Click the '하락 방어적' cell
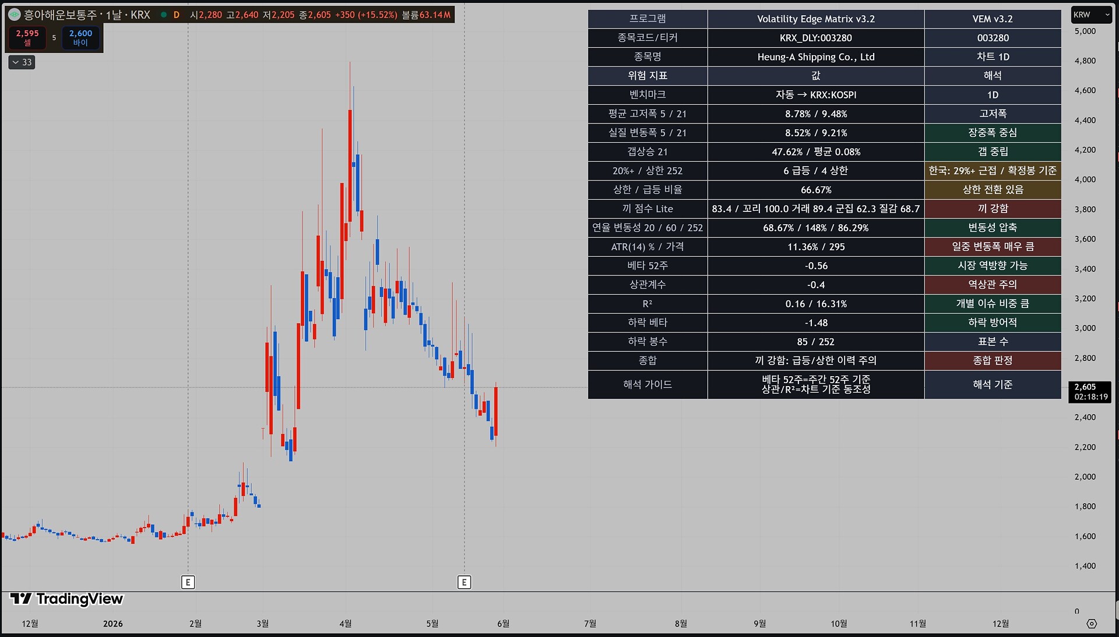 coord(993,323)
